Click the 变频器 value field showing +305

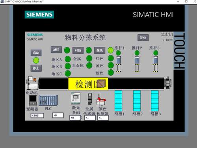(37, 116)
